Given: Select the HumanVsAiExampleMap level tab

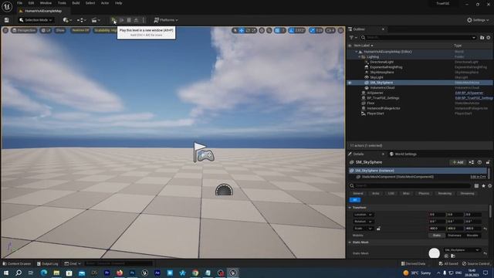Looking at the screenshot, I should [x=42, y=11].
